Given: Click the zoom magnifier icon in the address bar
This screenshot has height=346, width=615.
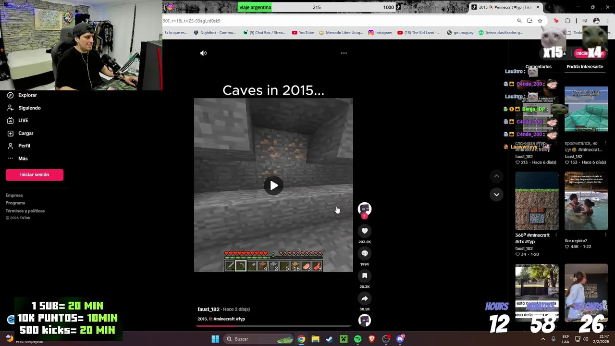Looking at the screenshot, I should tap(519, 21).
